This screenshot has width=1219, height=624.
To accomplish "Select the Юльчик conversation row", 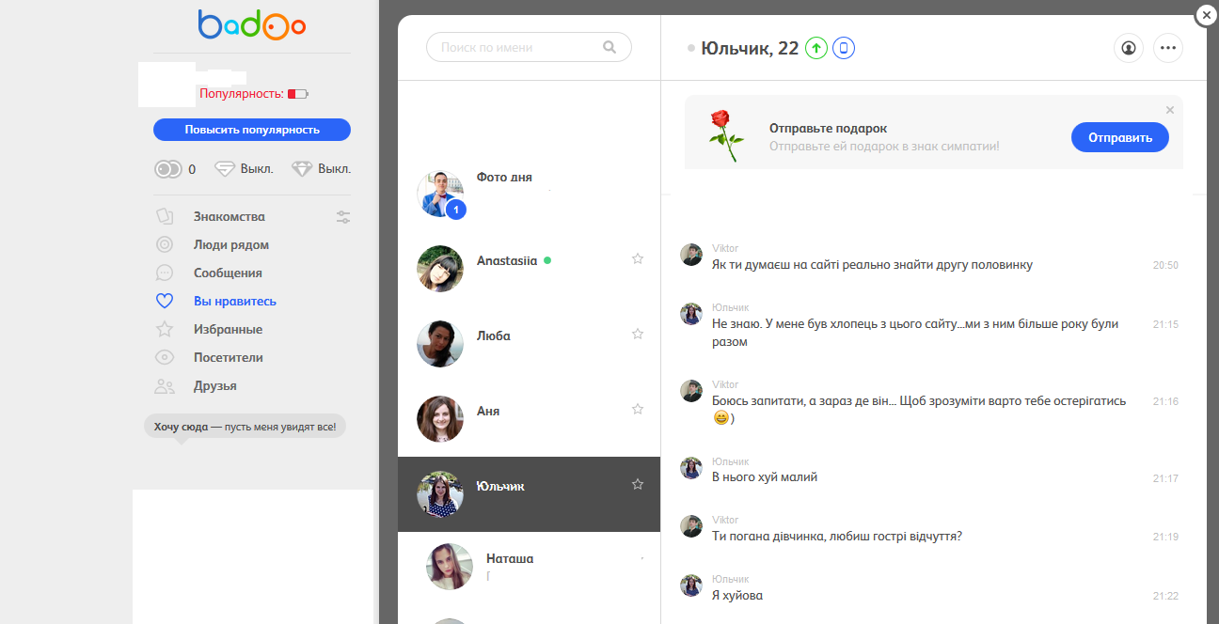I will click(530, 494).
